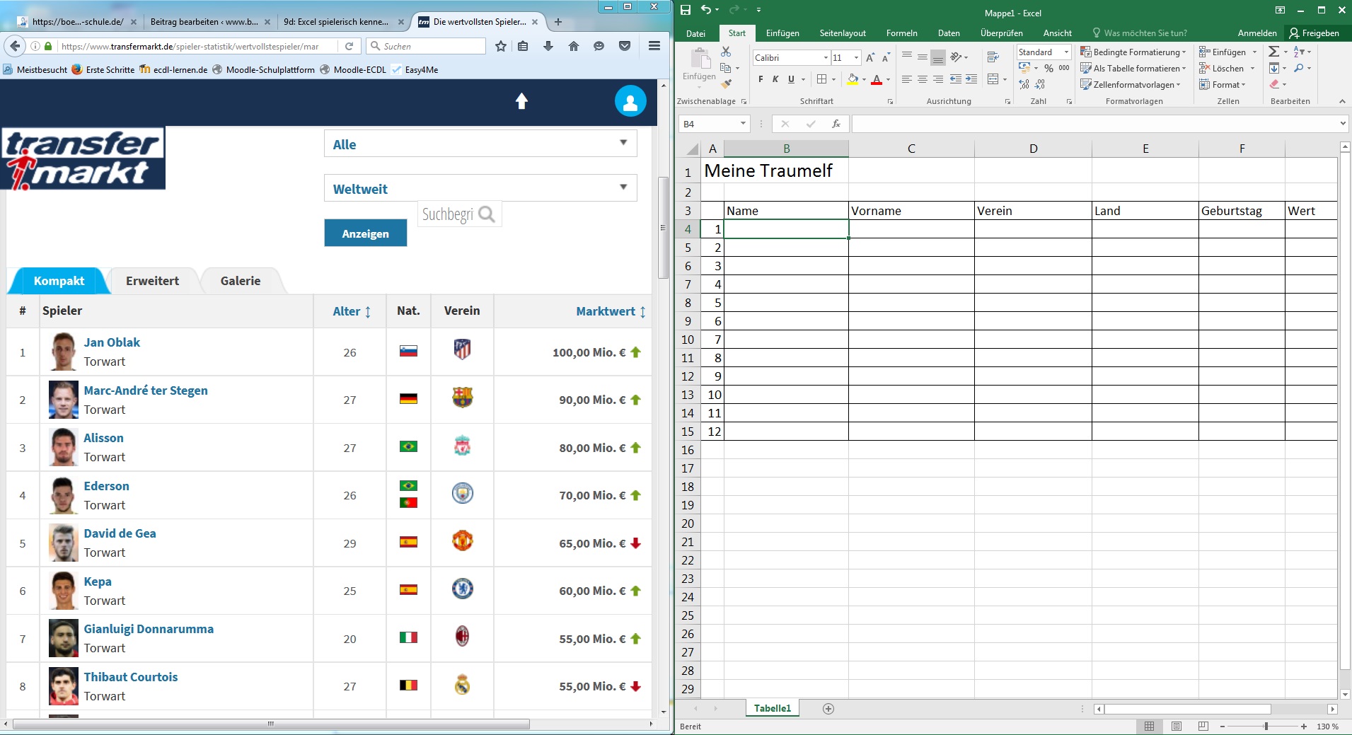The width and height of the screenshot is (1352, 735).
Task: Toggle center horizontal alignment
Action: point(922,79)
